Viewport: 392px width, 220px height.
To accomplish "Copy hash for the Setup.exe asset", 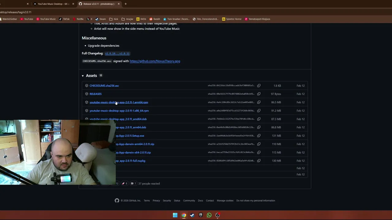I will (x=259, y=136).
